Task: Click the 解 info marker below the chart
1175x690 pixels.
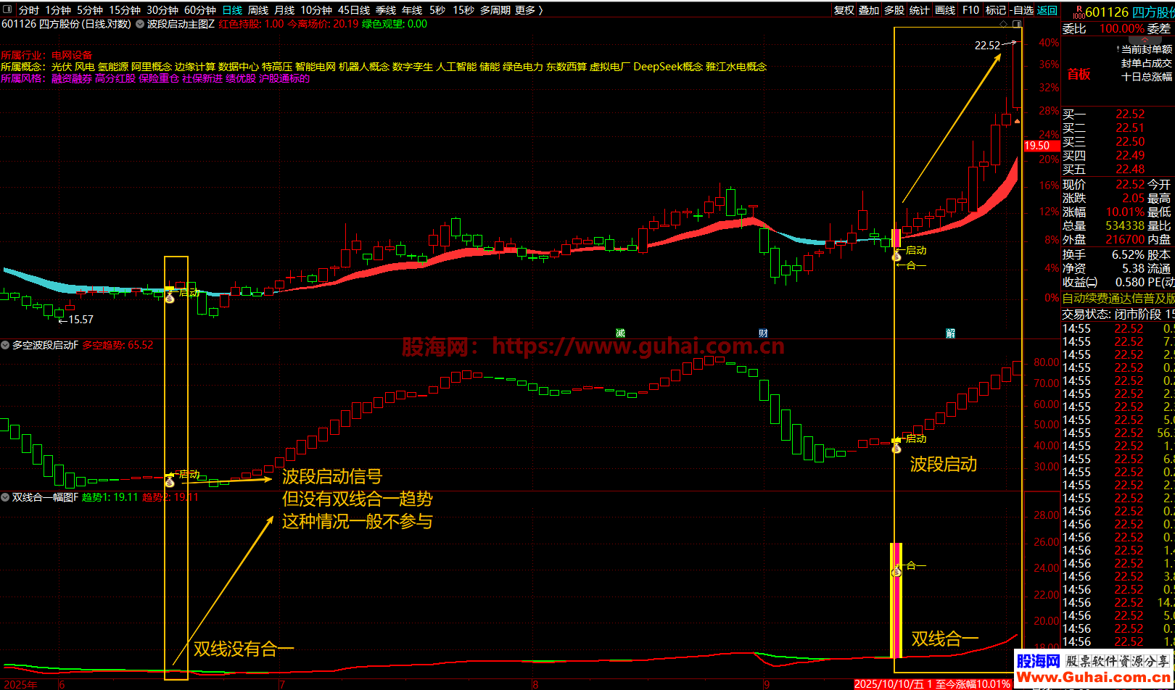Action: pyautogui.click(x=950, y=333)
